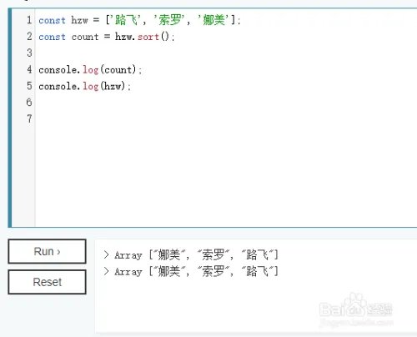The height and width of the screenshot is (337, 417).
Task: Click the Run button
Action: coord(47,251)
